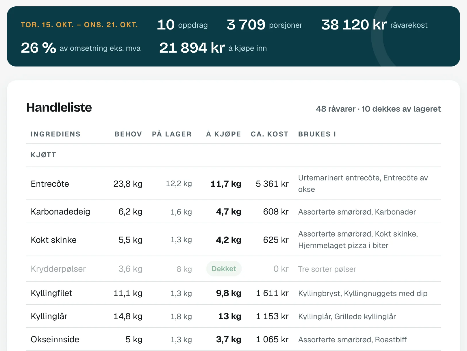This screenshot has width=467, height=351.
Task: Click the 625 kr cost for Kokt skinke
Action: [276, 240]
